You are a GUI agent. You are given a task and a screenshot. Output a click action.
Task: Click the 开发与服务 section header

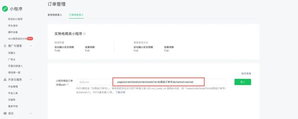pos(15,80)
